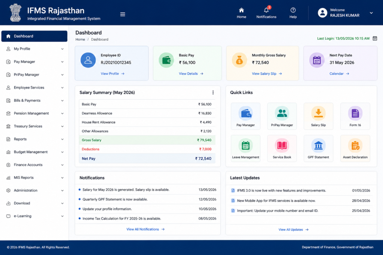Expand the Treasury Services sidebar section
Viewport: 383px width, 255px height.
[34, 126]
